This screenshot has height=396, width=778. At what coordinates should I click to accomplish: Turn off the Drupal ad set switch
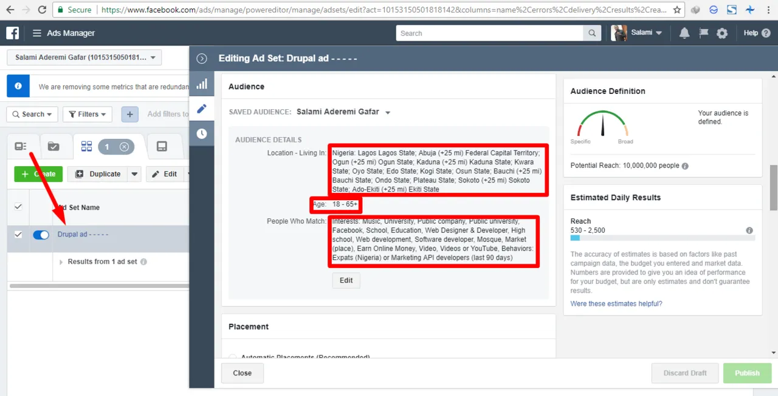41,235
